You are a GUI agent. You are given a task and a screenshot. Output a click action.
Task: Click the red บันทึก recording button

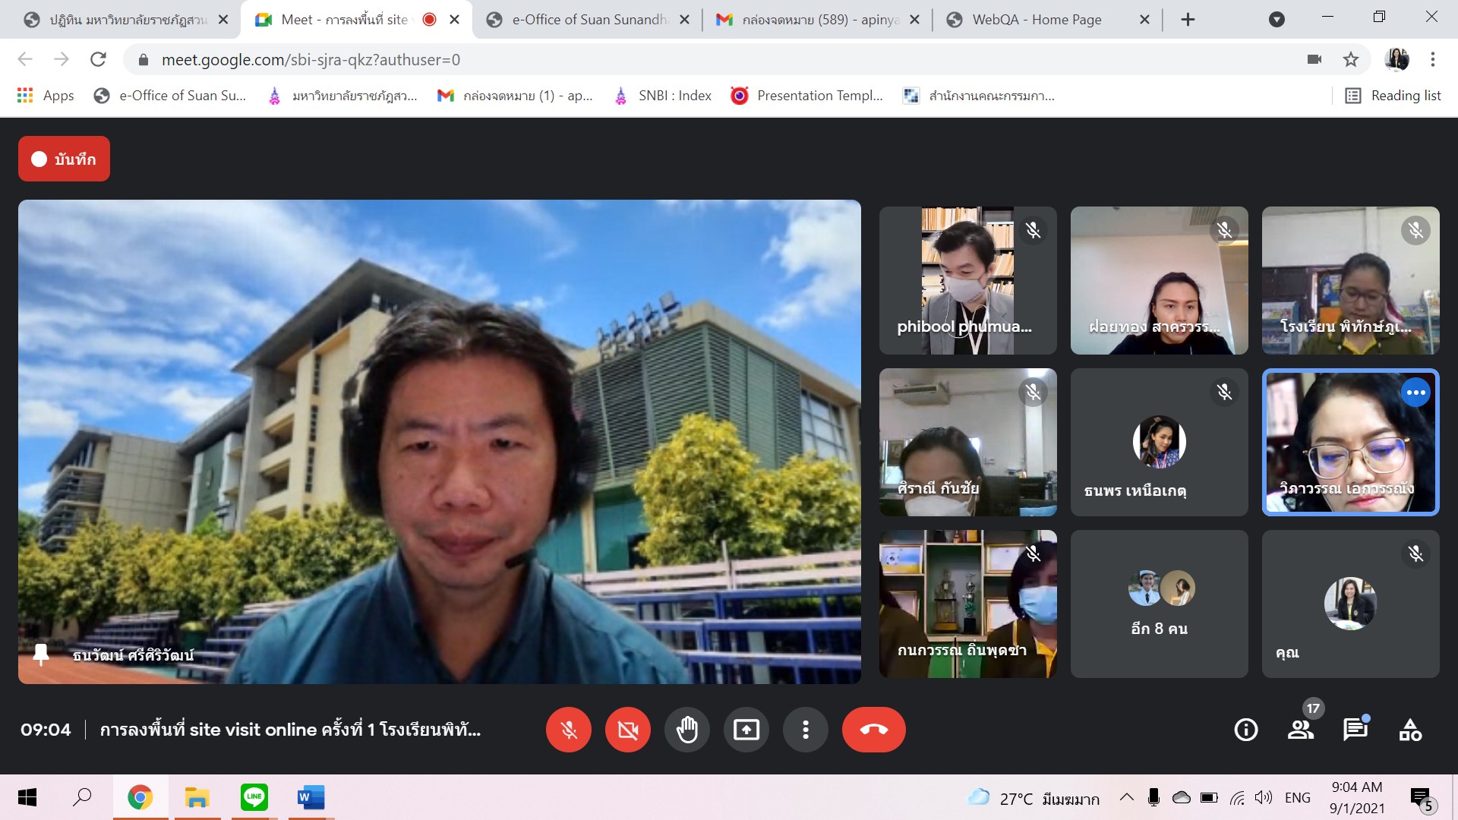tap(64, 159)
